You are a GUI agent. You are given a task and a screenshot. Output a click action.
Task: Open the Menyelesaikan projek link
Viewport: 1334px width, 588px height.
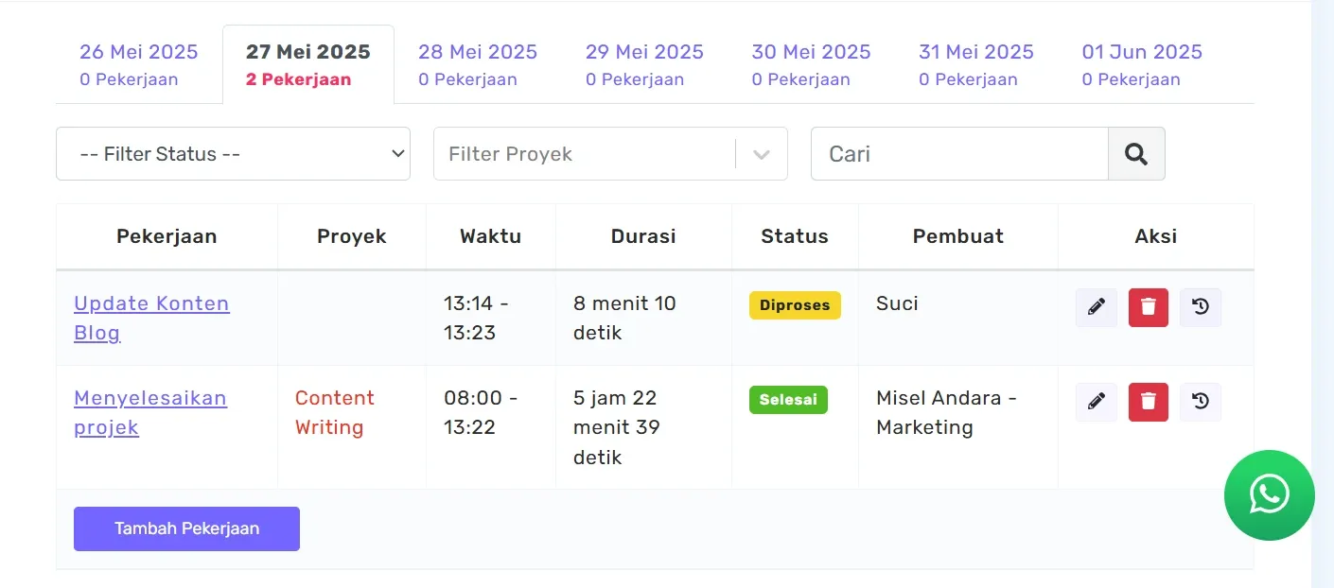tap(150, 412)
